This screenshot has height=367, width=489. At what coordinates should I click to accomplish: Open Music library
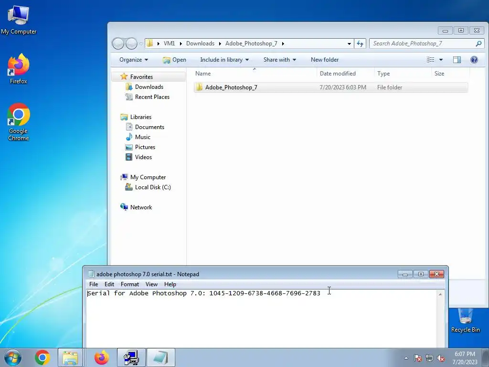tap(142, 137)
